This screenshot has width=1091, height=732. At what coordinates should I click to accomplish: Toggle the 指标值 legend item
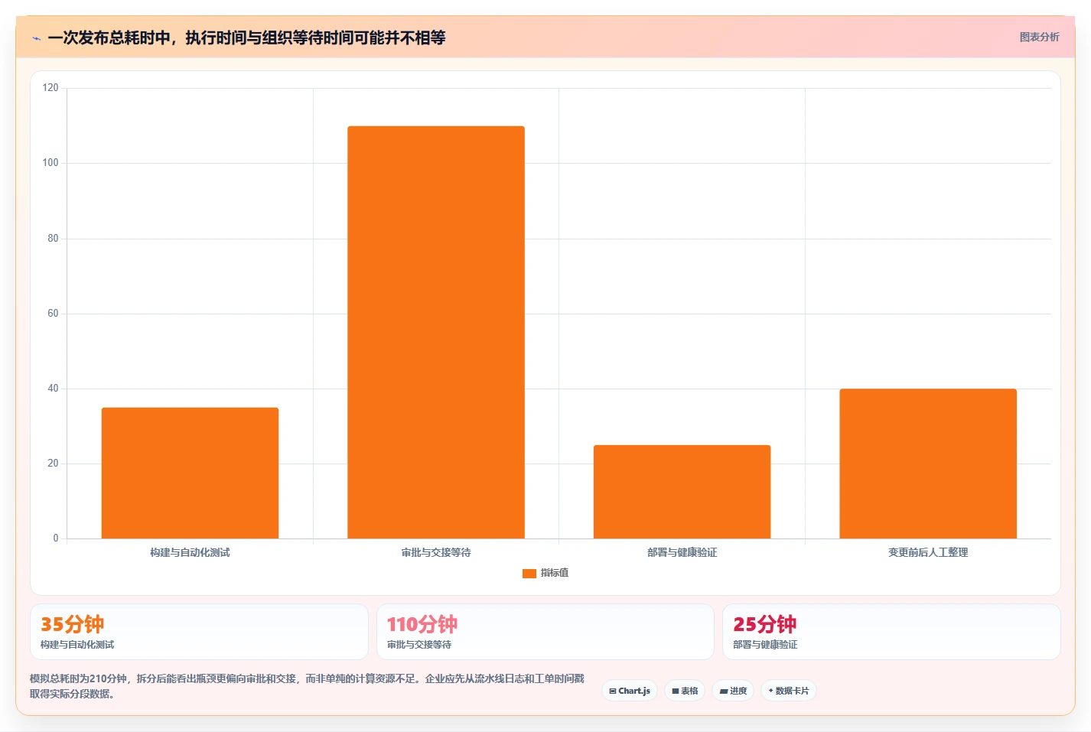[545, 573]
